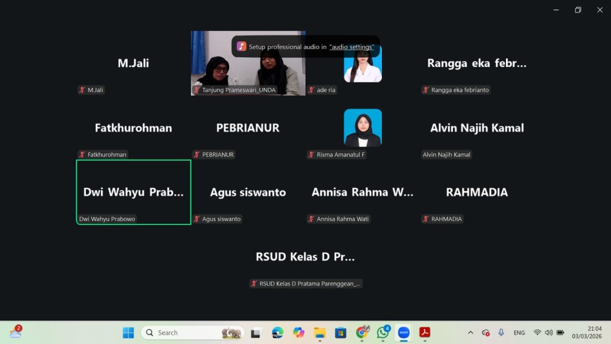611x344 pixels.
Task: Expand the hidden system tray icons chevron
Action: pos(470,333)
